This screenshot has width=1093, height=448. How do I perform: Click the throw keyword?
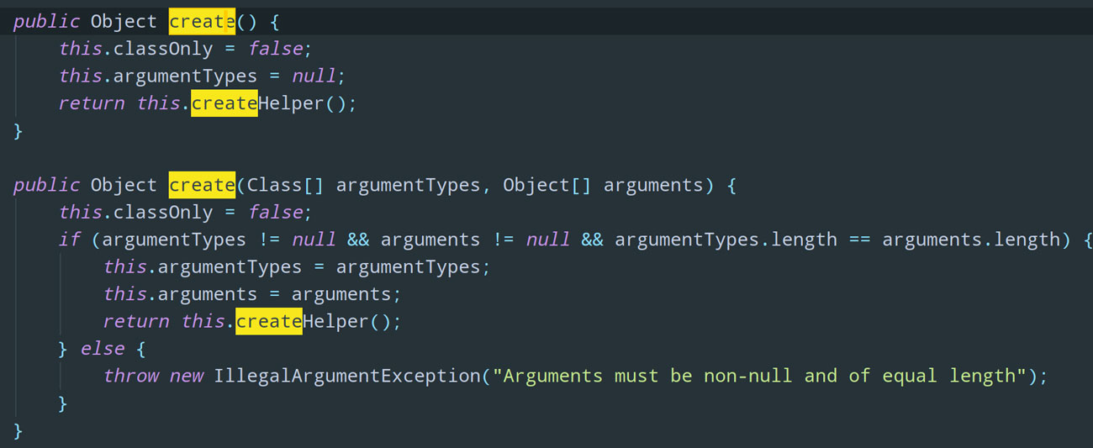130,376
